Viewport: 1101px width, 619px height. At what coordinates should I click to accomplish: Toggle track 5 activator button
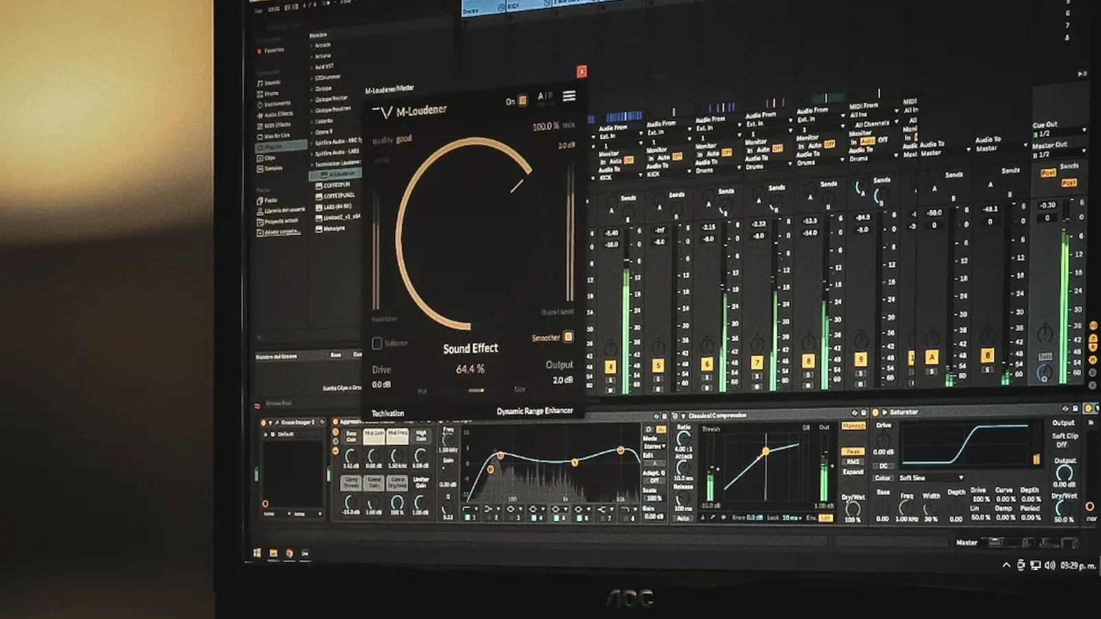point(659,366)
